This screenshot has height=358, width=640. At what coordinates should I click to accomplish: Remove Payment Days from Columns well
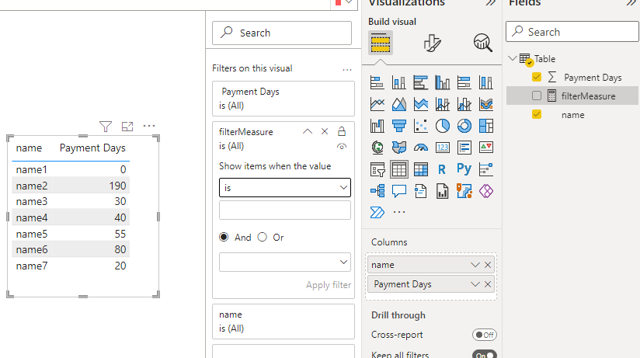point(488,284)
